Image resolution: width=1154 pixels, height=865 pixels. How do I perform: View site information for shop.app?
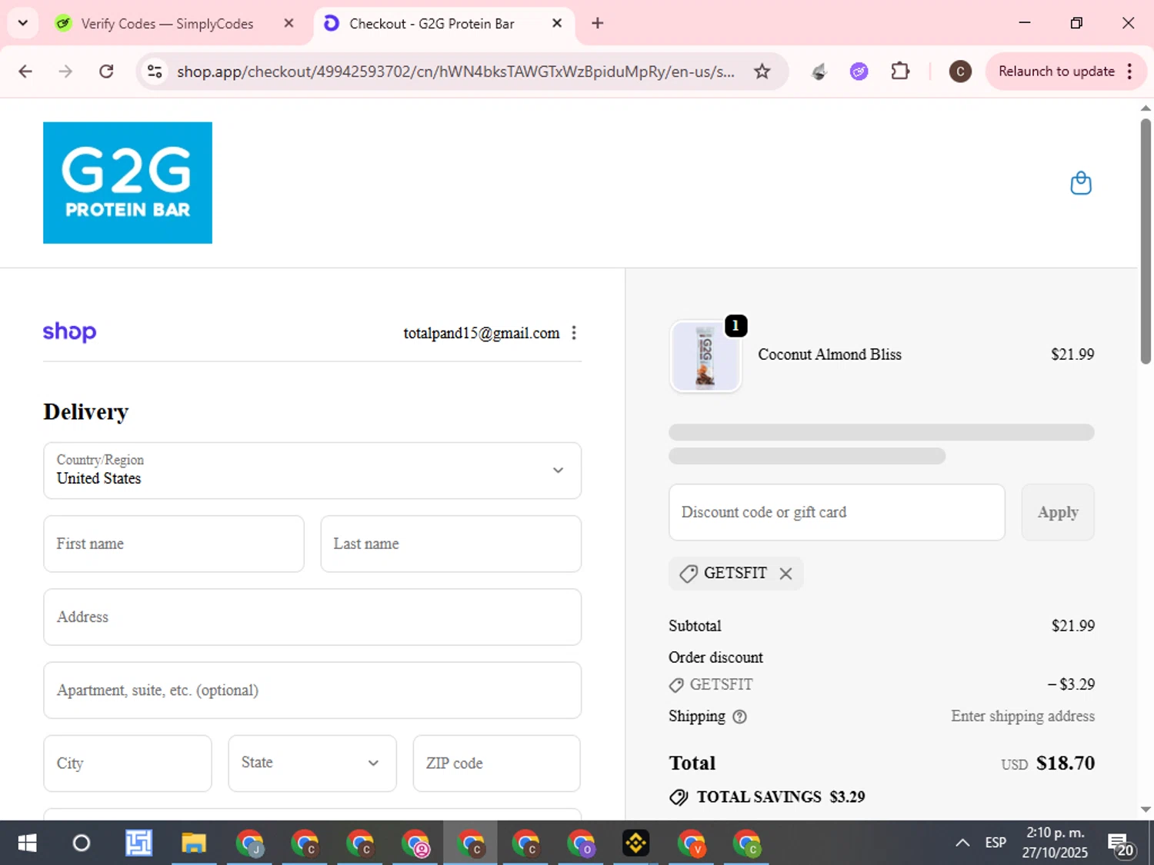pyautogui.click(x=155, y=72)
